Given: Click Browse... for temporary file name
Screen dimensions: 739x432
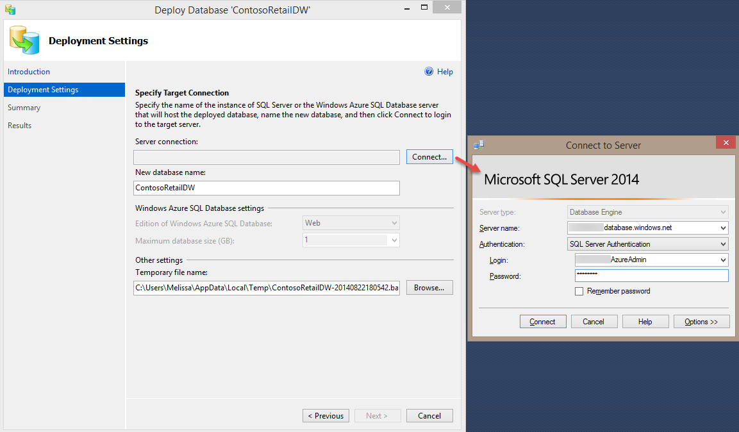Looking at the screenshot, I should point(429,287).
